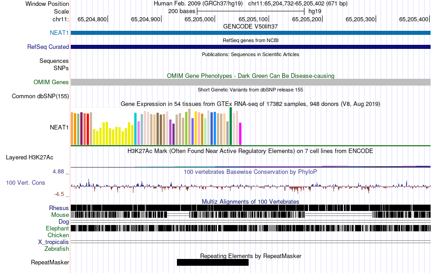
Task: Click the Rhesus alignment row label
Action: (59, 208)
